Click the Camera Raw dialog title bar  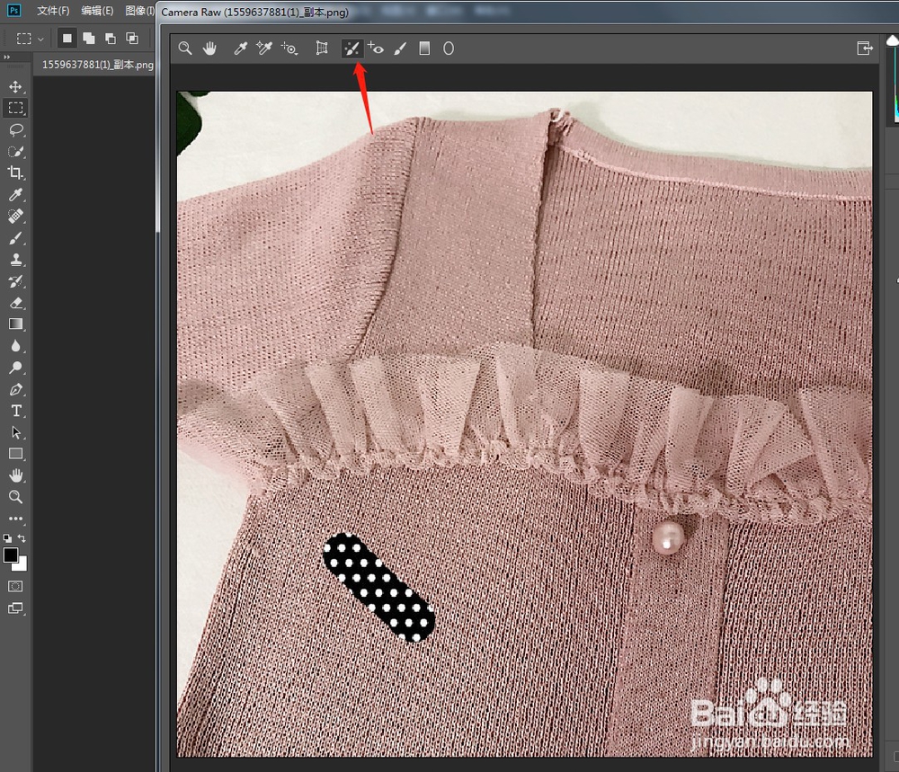coord(528,12)
